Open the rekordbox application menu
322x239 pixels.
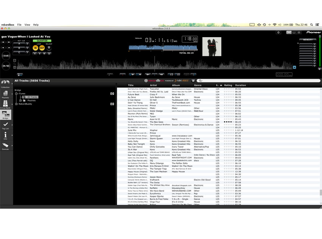pyautogui.click(x=8, y=25)
